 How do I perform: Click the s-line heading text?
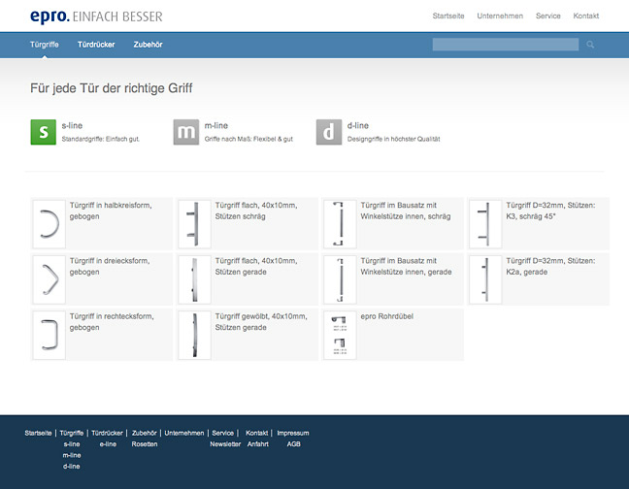click(72, 125)
